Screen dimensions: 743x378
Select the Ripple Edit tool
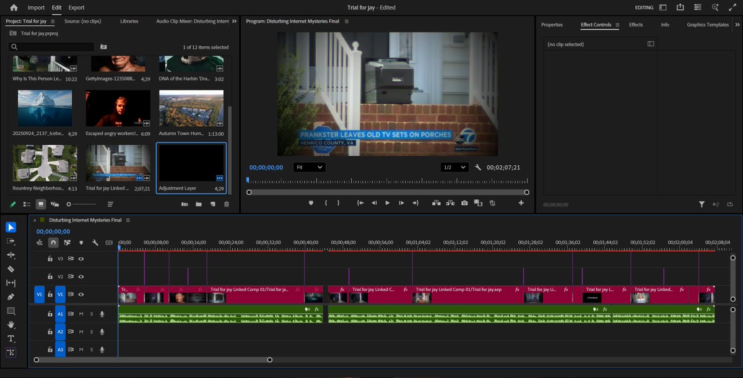11,255
